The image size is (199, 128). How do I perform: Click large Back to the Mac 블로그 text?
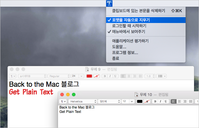coord(44,84)
